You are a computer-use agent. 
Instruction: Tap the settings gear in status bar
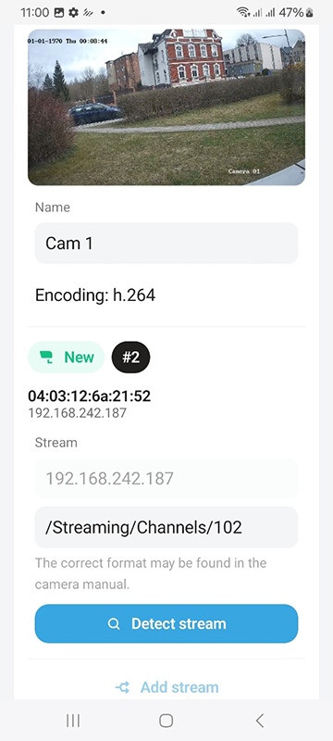(x=73, y=13)
